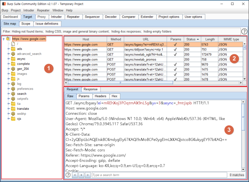Select the row with length 172479

[153, 54]
